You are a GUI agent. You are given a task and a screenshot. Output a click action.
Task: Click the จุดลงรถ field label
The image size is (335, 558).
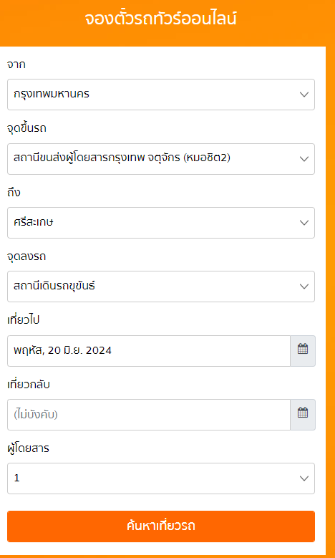click(x=26, y=256)
